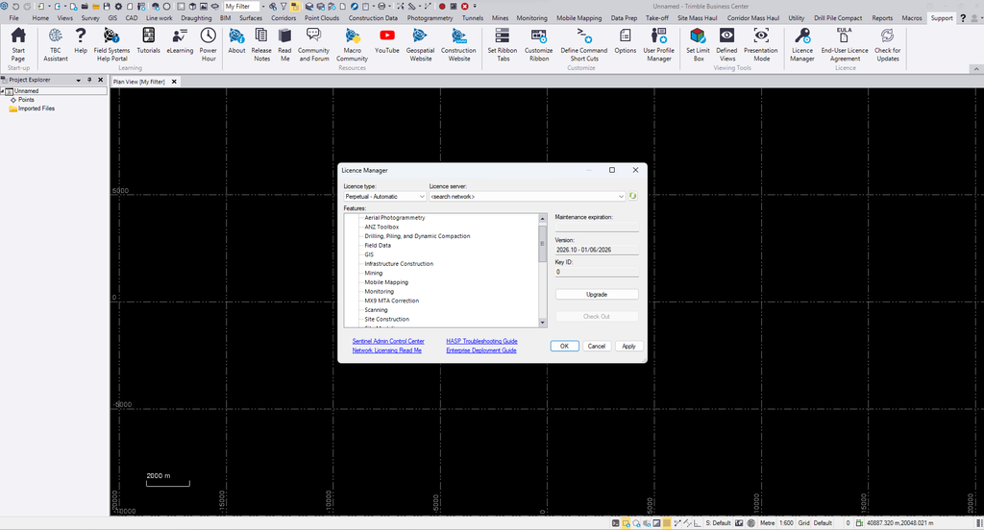The width and height of the screenshot is (984, 530).
Task: Launch the TBC Assistant
Action: pyautogui.click(x=55, y=44)
